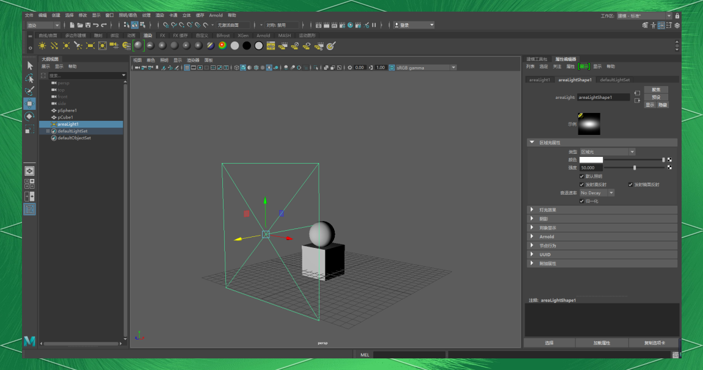Image resolution: width=703 pixels, height=370 pixels.
Task: Collapse the 区域光属性 section
Action: pos(532,142)
